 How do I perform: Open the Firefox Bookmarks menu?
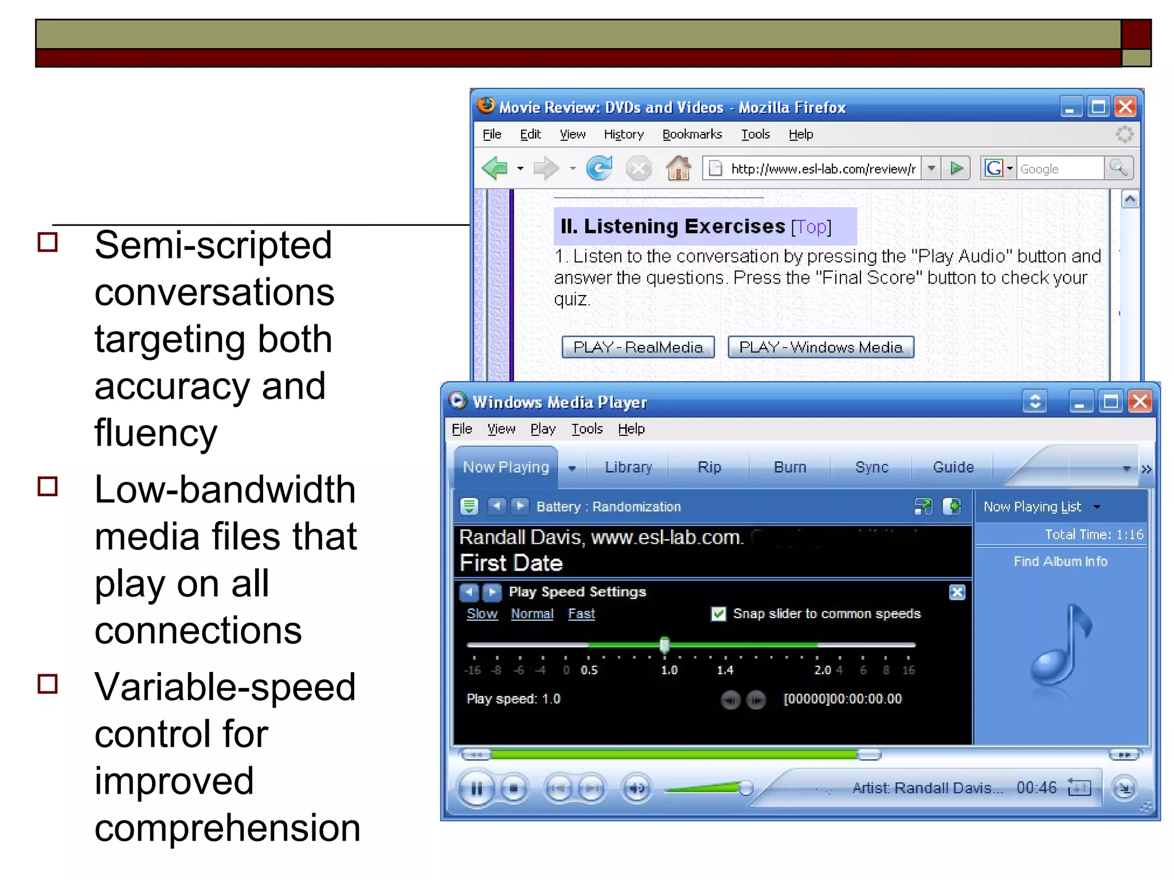point(692,134)
